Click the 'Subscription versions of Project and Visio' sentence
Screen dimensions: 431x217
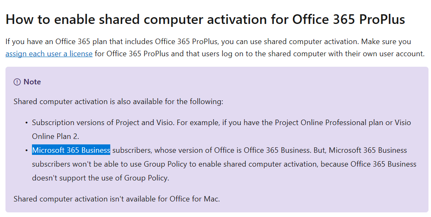tap(103, 123)
